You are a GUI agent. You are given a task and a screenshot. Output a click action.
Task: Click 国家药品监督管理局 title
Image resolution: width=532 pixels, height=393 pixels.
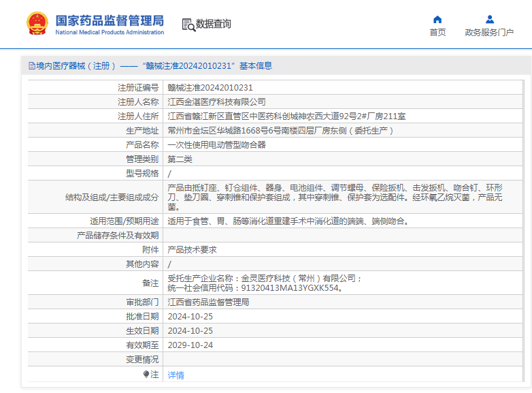click(x=110, y=20)
